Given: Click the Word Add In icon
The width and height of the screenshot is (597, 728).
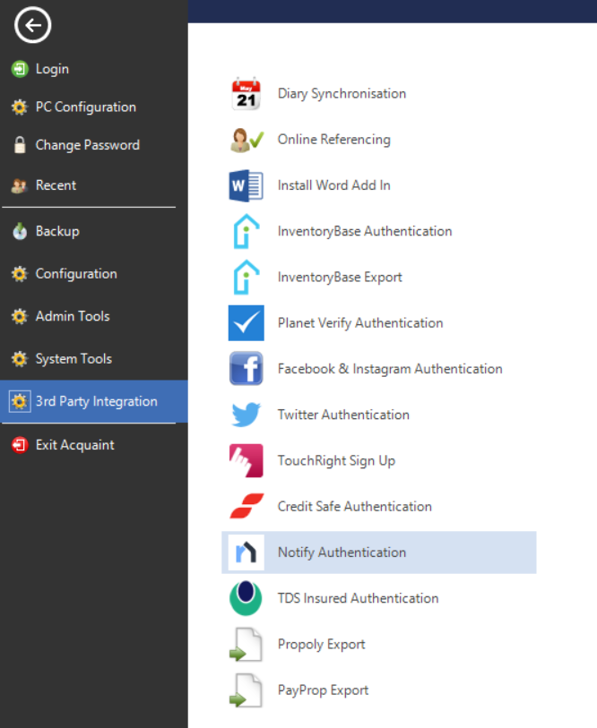Looking at the screenshot, I should 246,185.
